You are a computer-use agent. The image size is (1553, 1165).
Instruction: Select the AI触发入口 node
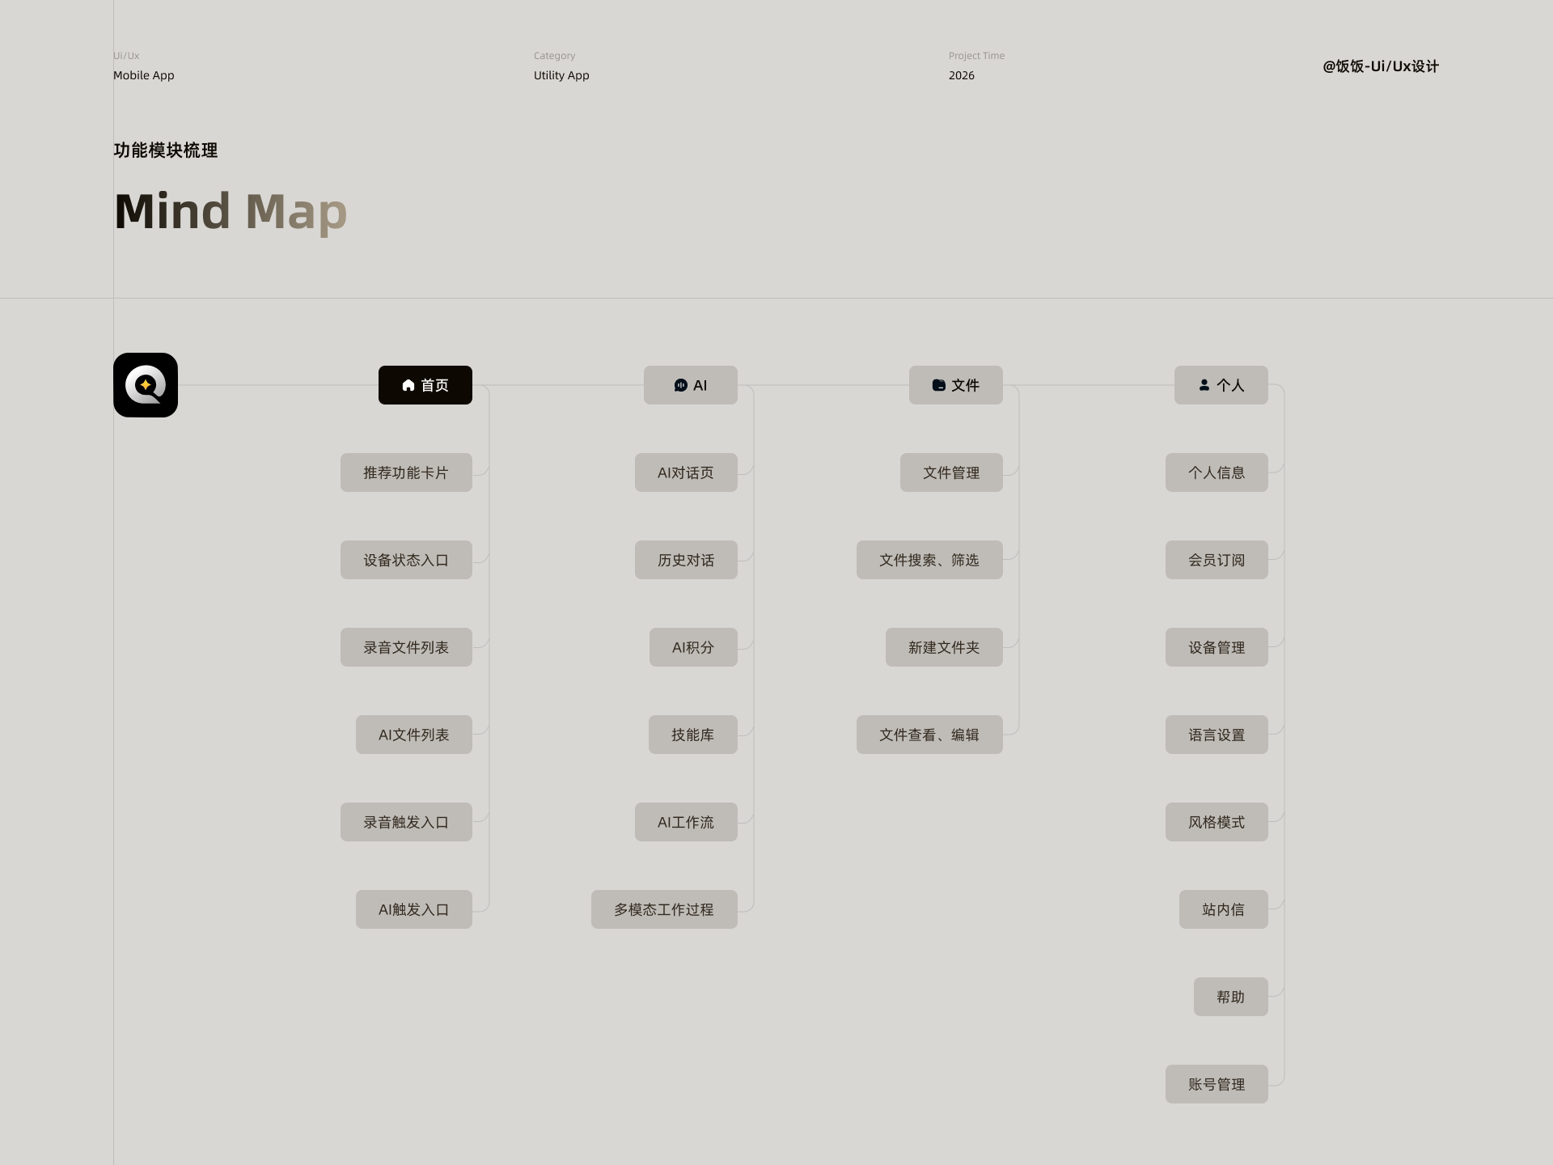pyautogui.click(x=414, y=909)
